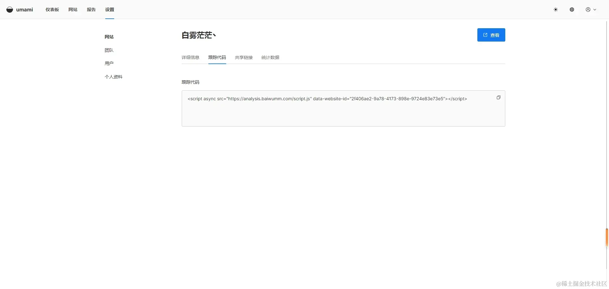Click the umami logo icon
609x289 pixels.
coord(10,10)
